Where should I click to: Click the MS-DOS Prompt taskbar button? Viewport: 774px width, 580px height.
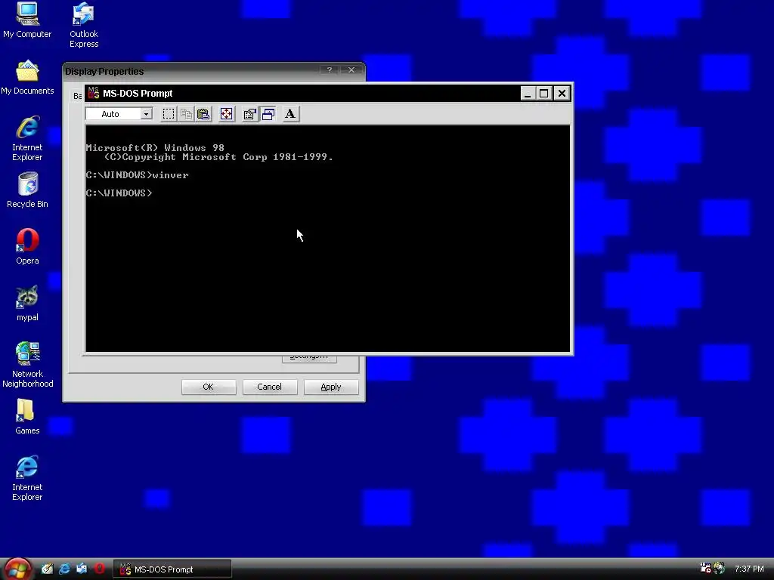tap(172, 569)
